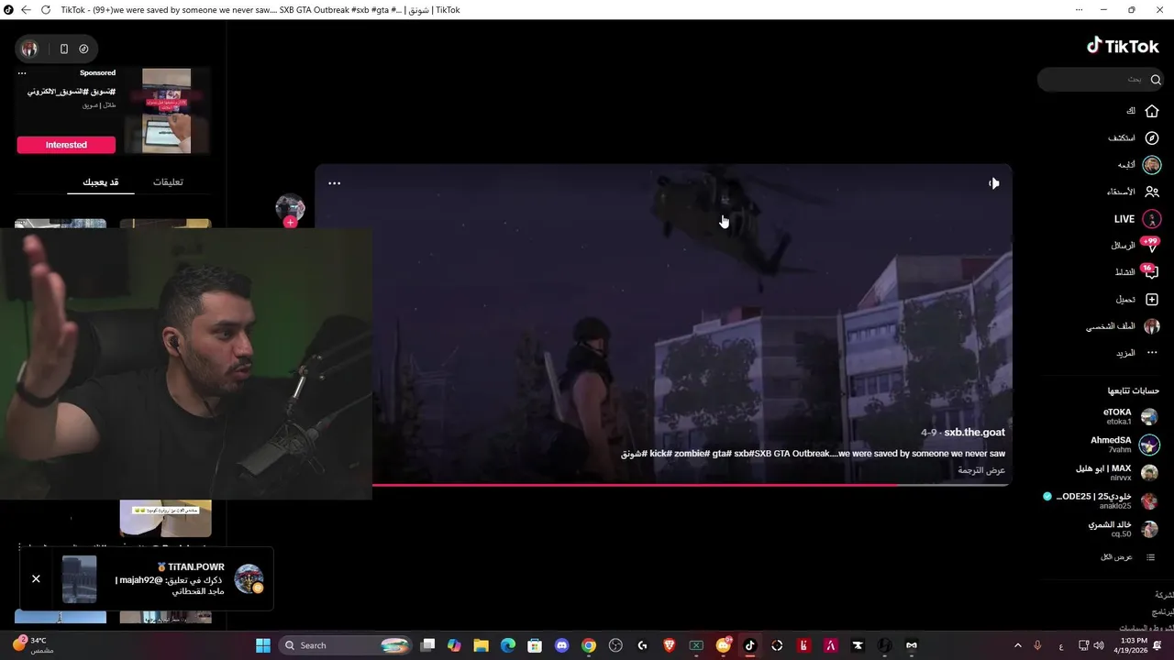Dismiss the TiTAN.POWR notification

coord(36,578)
